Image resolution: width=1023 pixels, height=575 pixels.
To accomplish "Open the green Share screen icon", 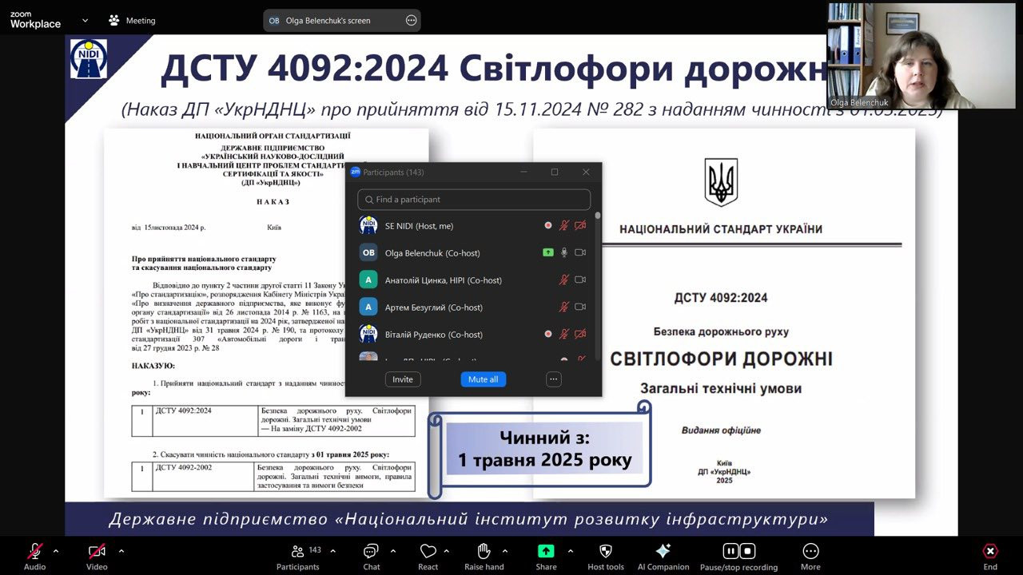I will pos(546,551).
